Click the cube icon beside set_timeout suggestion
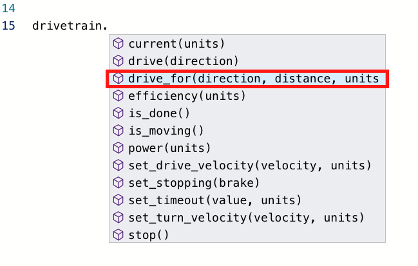The width and height of the screenshot is (418, 266). point(118,200)
